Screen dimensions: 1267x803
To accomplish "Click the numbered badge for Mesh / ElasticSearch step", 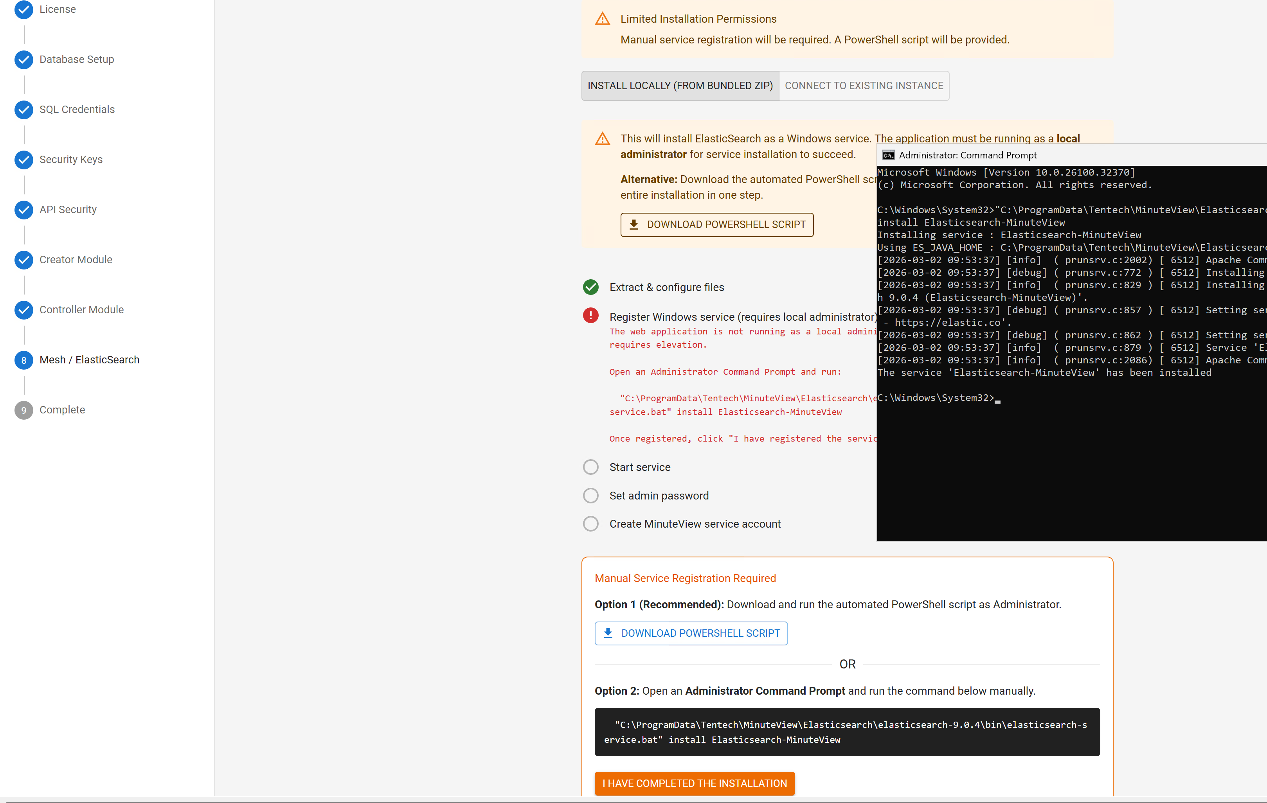I will (x=24, y=360).
